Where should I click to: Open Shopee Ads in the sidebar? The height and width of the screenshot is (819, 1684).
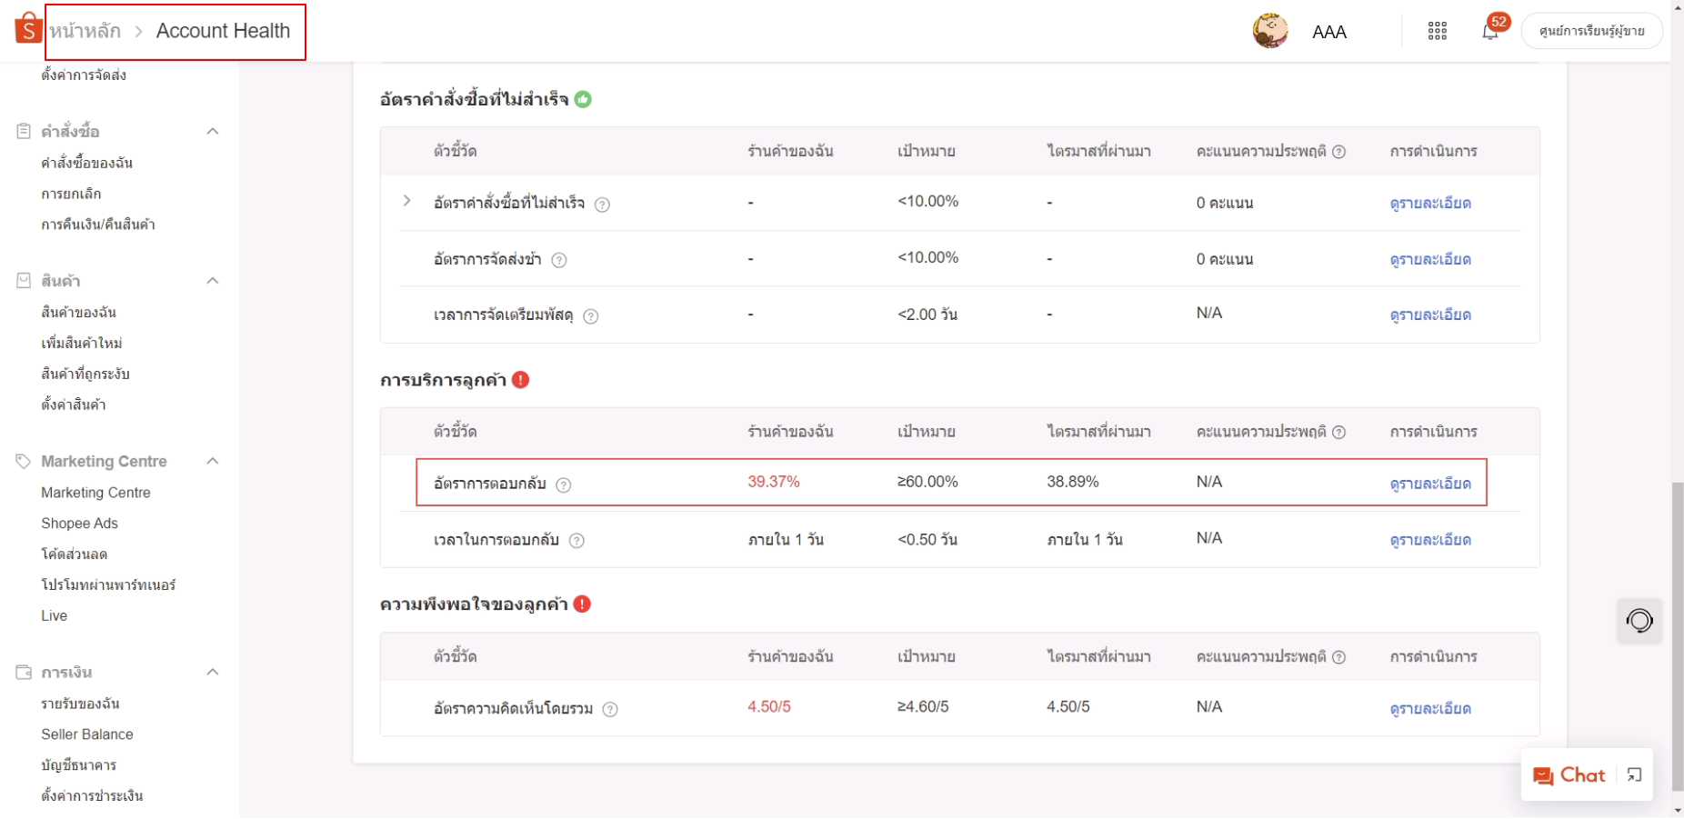(x=80, y=524)
